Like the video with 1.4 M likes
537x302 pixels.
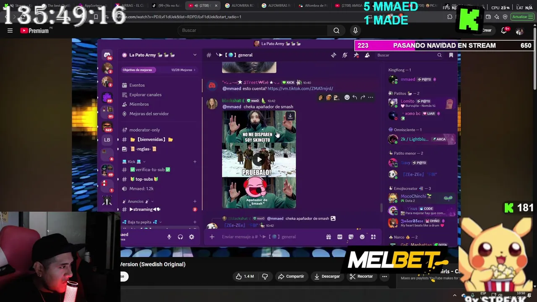click(245, 276)
